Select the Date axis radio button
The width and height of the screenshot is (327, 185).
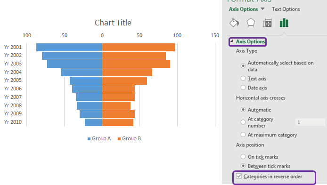coord(243,88)
